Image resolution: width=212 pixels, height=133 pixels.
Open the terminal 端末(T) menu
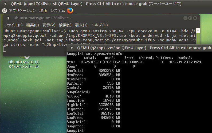(x=81, y=25)
